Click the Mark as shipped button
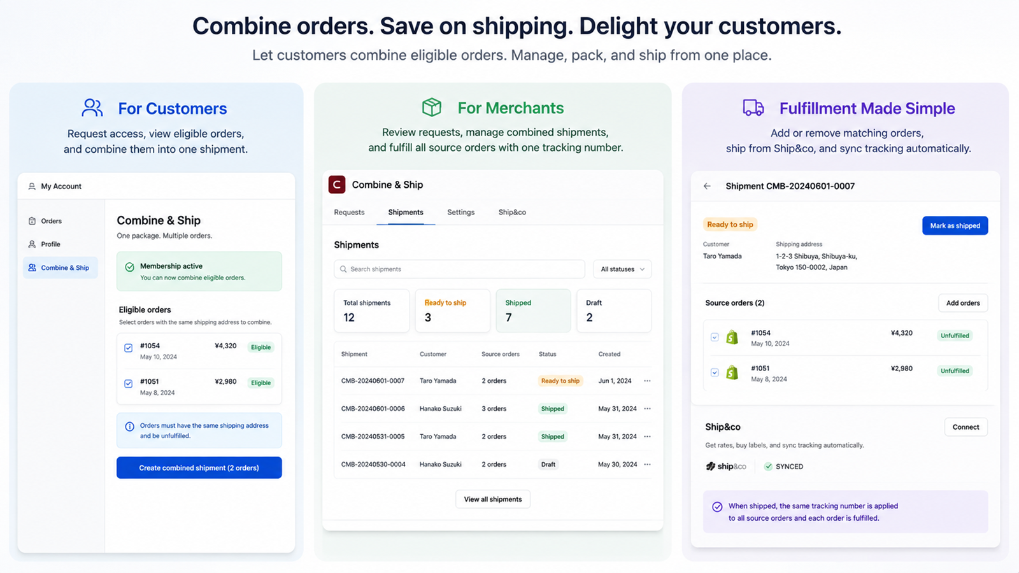Image resolution: width=1019 pixels, height=573 pixels. pos(955,225)
